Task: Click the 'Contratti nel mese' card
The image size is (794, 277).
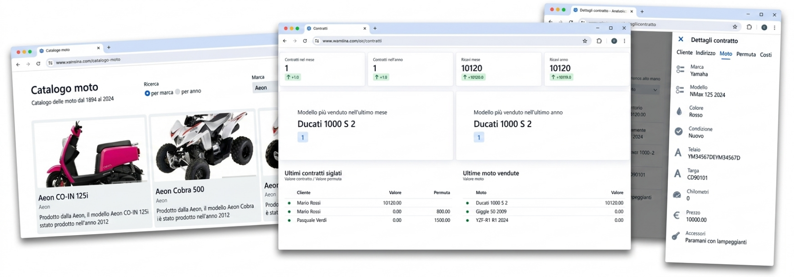Action: click(322, 69)
